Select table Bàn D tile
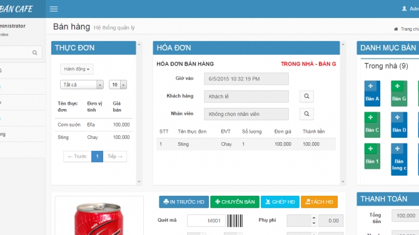 point(399,125)
